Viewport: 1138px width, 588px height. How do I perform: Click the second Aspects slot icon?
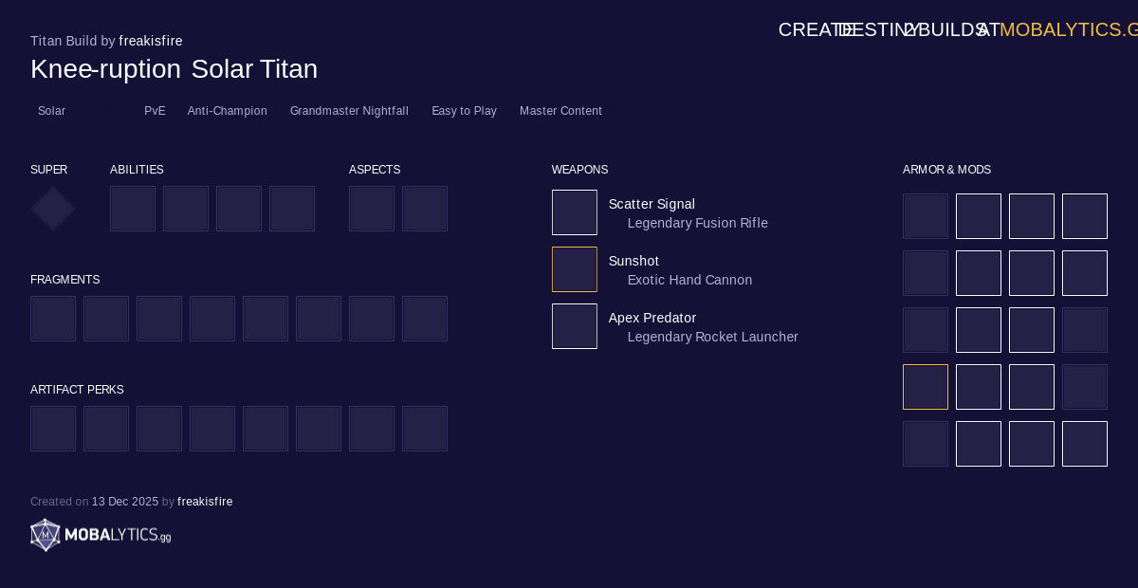[x=425, y=209]
